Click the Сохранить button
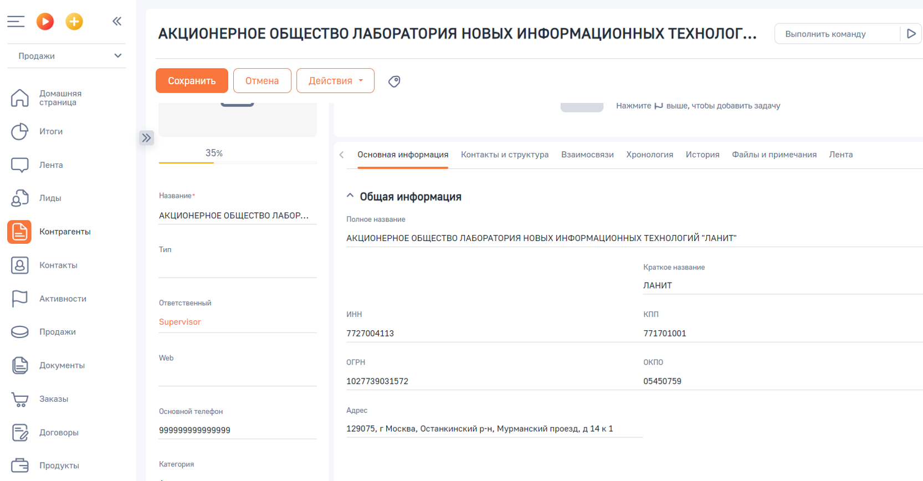Image resolution: width=923 pixels, height=481 pixels. (x=192, y=81)
